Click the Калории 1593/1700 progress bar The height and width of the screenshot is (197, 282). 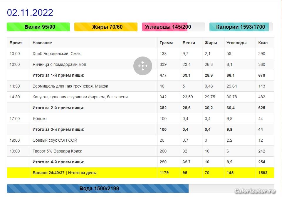coord(241,27)
